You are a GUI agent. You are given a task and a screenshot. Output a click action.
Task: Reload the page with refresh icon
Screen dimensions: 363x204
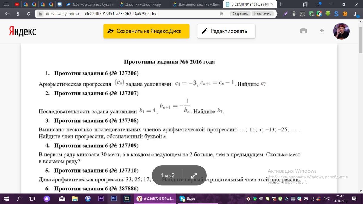coord(29,14)
